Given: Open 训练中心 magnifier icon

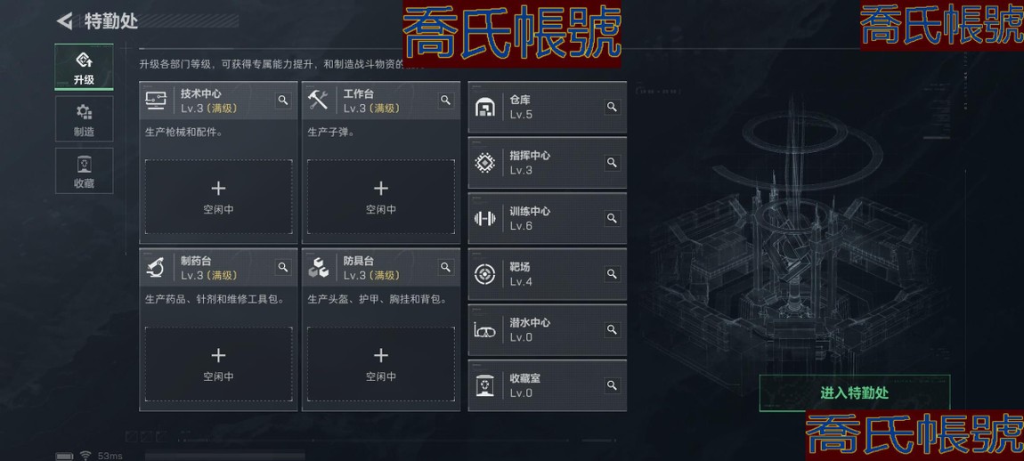Looking at the screenshot, I should tap(612, 217).
